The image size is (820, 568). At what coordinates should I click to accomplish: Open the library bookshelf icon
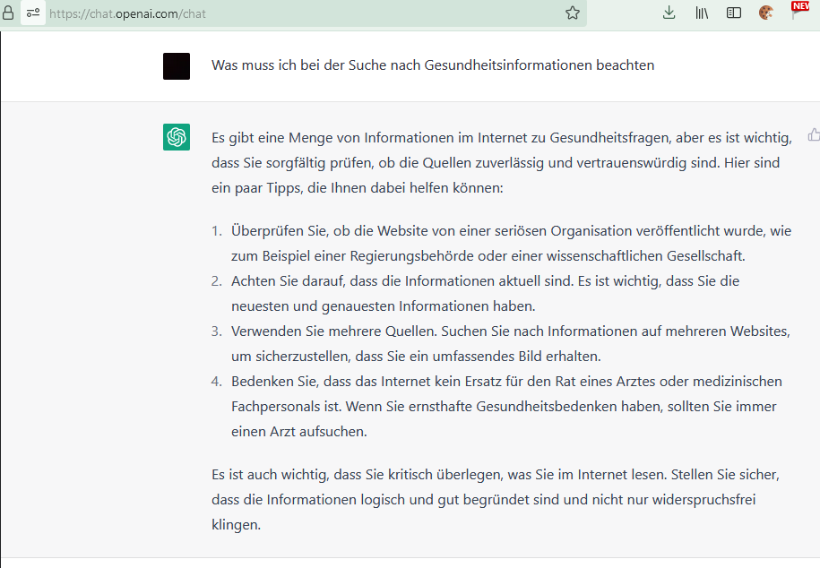point(702,13)
